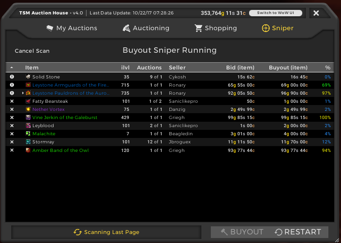This screenshot has width=341, height=243.
Task: Sort by the % column header
Action: tap(328, 68)
